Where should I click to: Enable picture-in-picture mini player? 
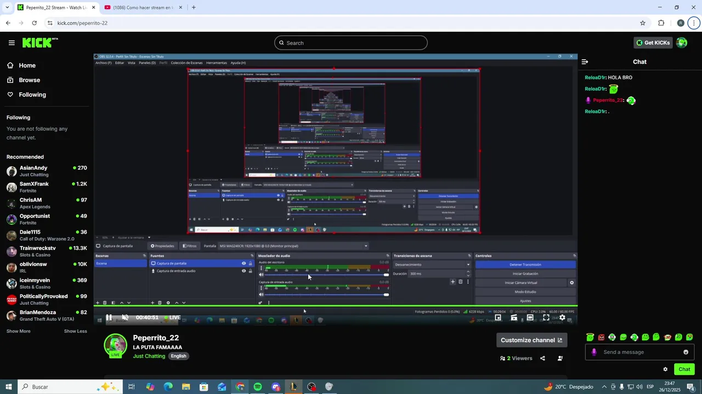click(498, 317)
